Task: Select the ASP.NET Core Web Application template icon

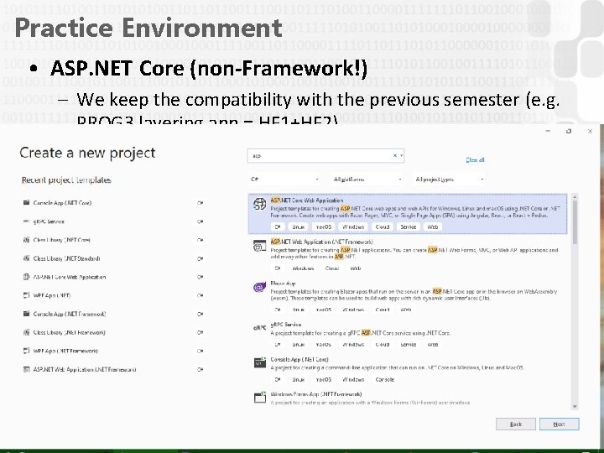Action: 260,204
